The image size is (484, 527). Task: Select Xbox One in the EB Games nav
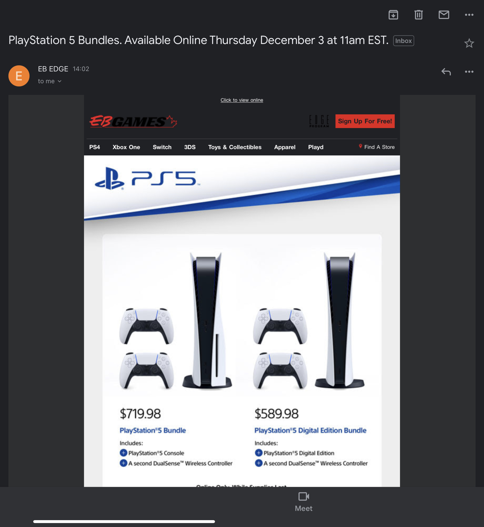pos(126,147)
